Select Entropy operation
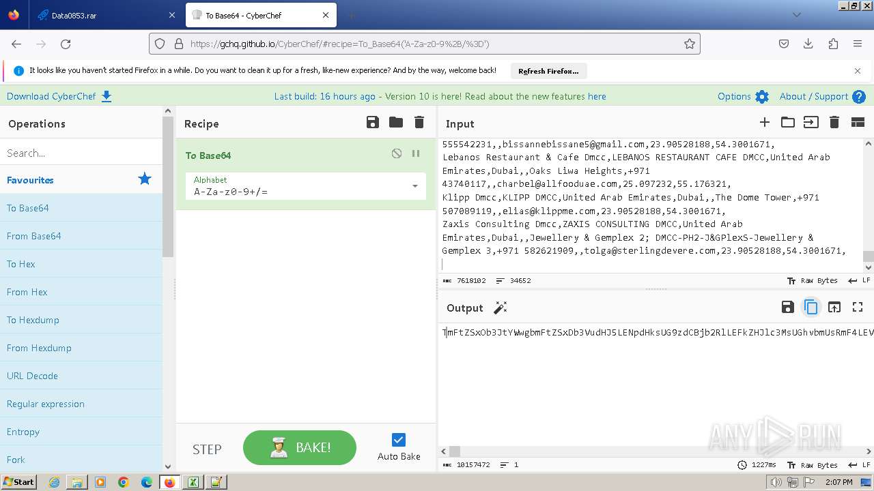This screenshot has width=874, height=491. 81,432
